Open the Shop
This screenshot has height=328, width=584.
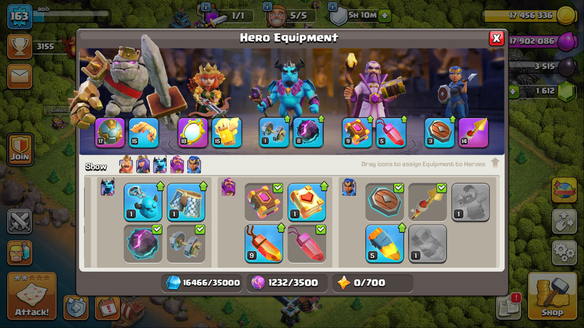(552, 296)
